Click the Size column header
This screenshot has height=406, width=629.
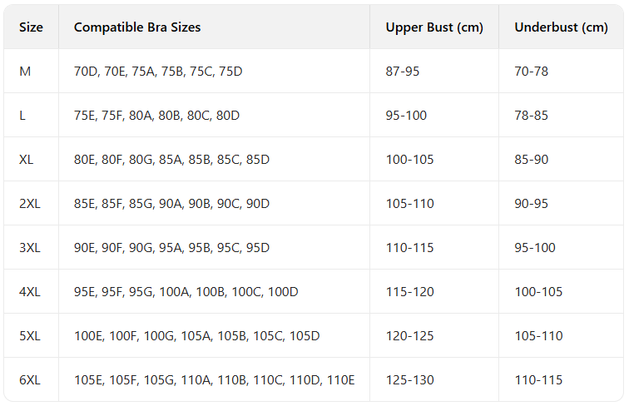[31, 27]
